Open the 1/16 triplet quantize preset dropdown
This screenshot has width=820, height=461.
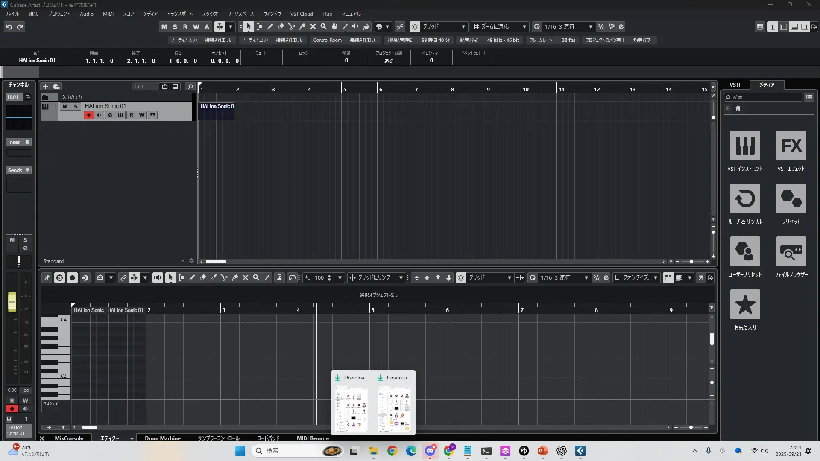coord(591,27)
